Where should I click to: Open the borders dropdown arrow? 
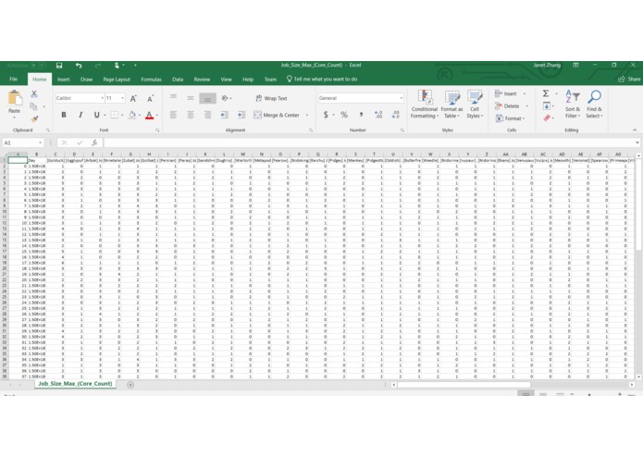tap(122, 115)
